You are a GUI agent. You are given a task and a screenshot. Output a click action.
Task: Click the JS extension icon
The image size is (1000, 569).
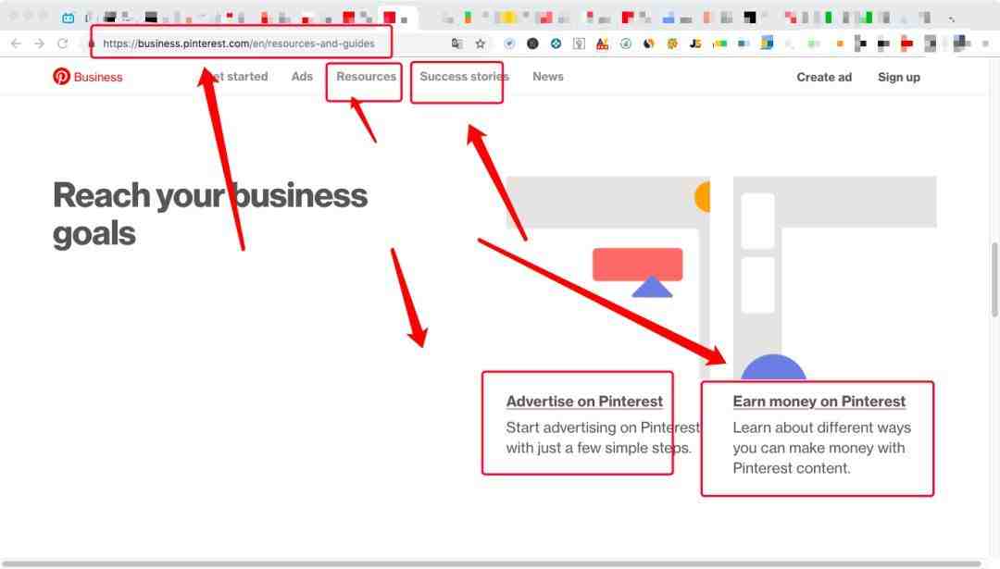tap(695, 43)
